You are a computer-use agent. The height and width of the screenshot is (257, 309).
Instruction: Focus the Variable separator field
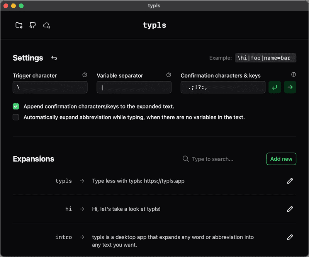point(134,87)
